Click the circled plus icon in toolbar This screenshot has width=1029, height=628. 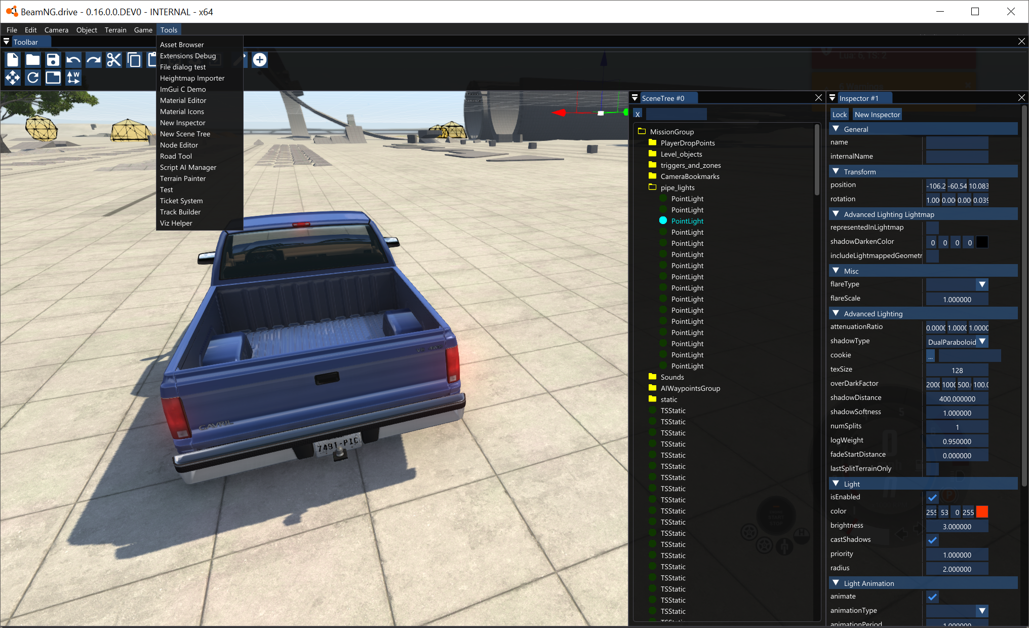[x=260, y=60]
